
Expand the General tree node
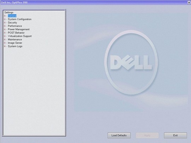pyautogui.click(x=5, y=16)
